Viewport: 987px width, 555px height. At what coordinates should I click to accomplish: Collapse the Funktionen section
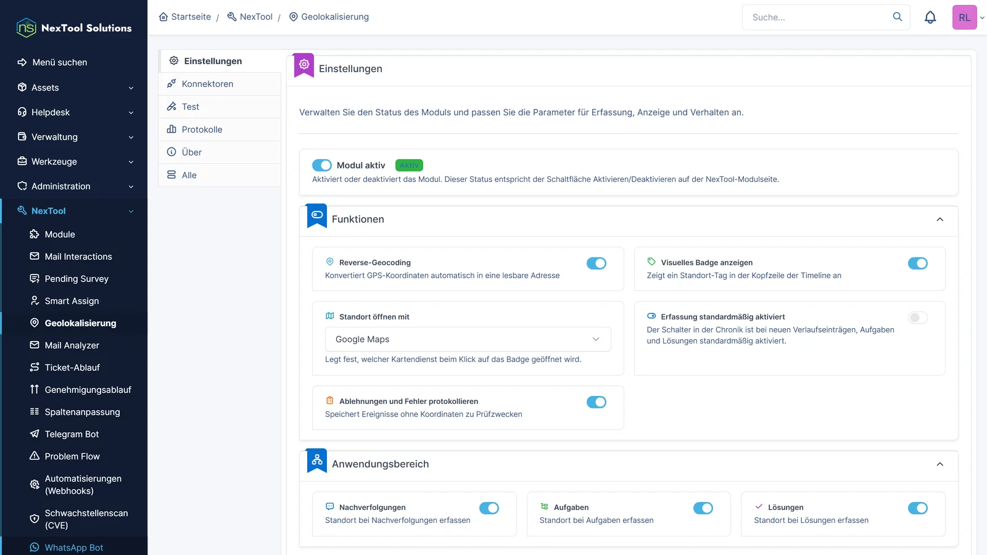click(x=940, y=220)
